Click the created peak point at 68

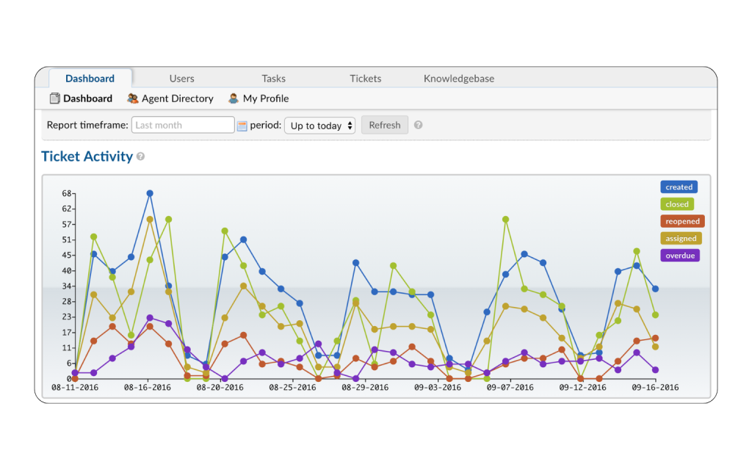click(x=150, y=193)
